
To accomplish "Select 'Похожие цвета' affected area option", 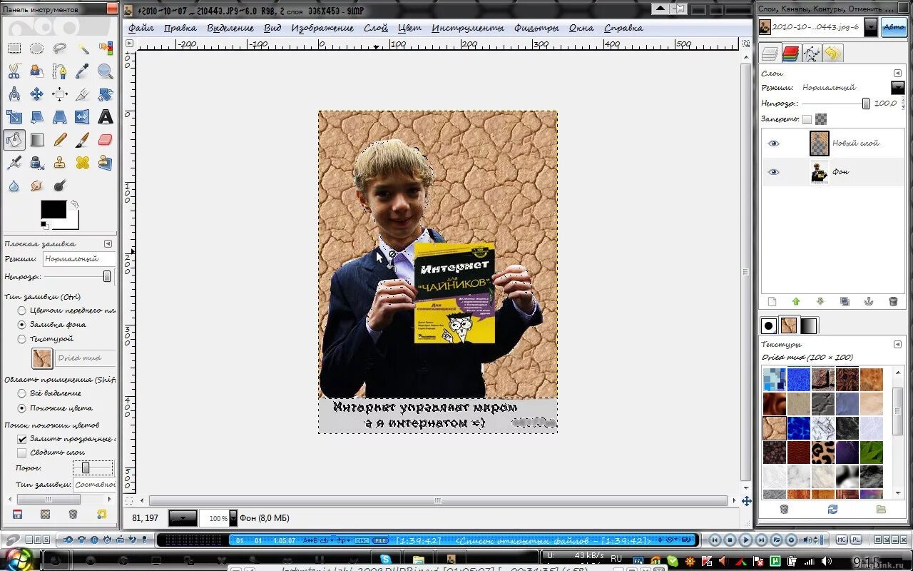I will pos(22,408).
